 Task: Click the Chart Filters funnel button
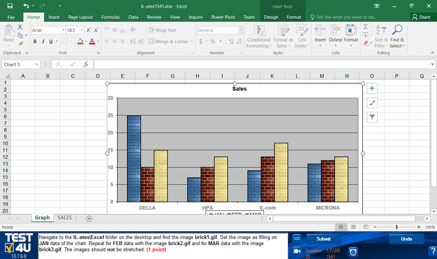click(372, 117)
